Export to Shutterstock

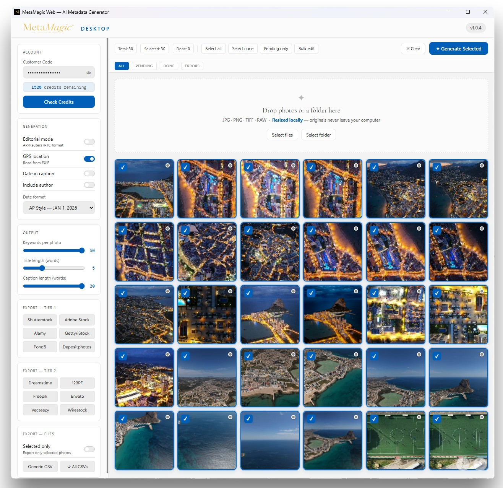tap(40, 320)
